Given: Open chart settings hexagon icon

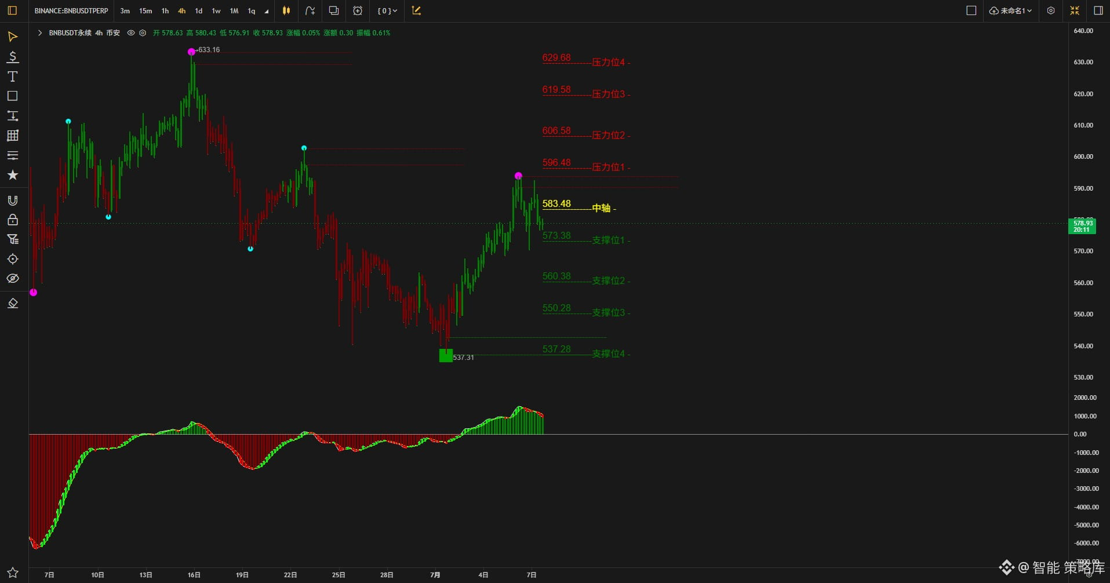Looking at the screenshot, I should click(x=1051, y=10).
